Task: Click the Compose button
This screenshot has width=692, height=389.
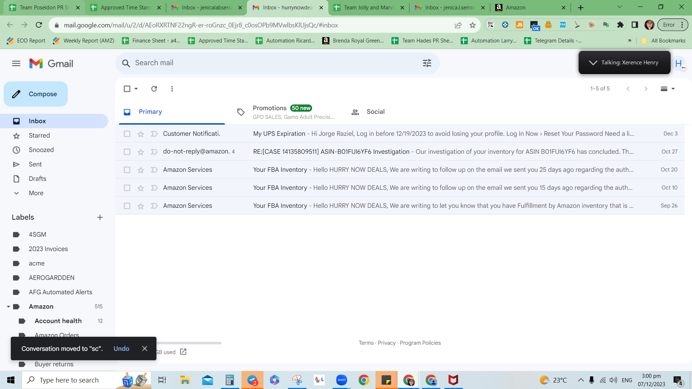Action: click(x=36, y=94)
